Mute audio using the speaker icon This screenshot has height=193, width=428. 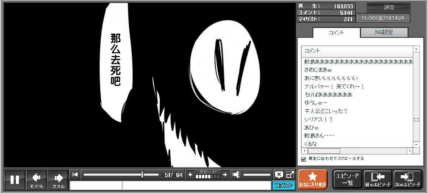tap(237, 174)
